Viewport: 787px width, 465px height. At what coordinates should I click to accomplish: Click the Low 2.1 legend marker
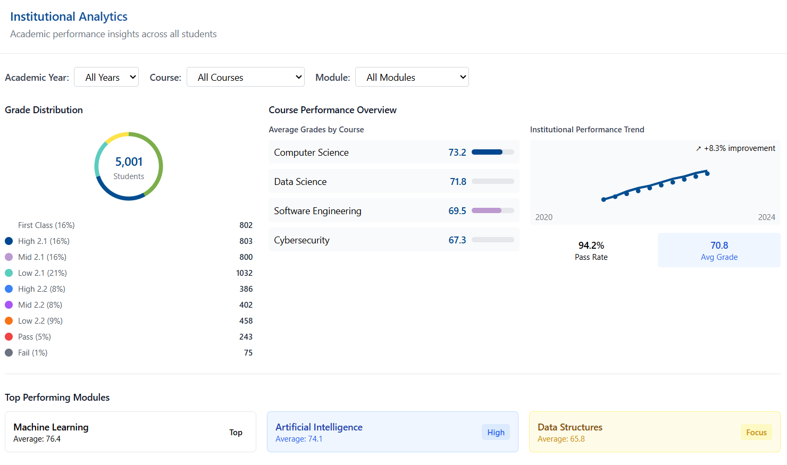click(x=9, y=273)
